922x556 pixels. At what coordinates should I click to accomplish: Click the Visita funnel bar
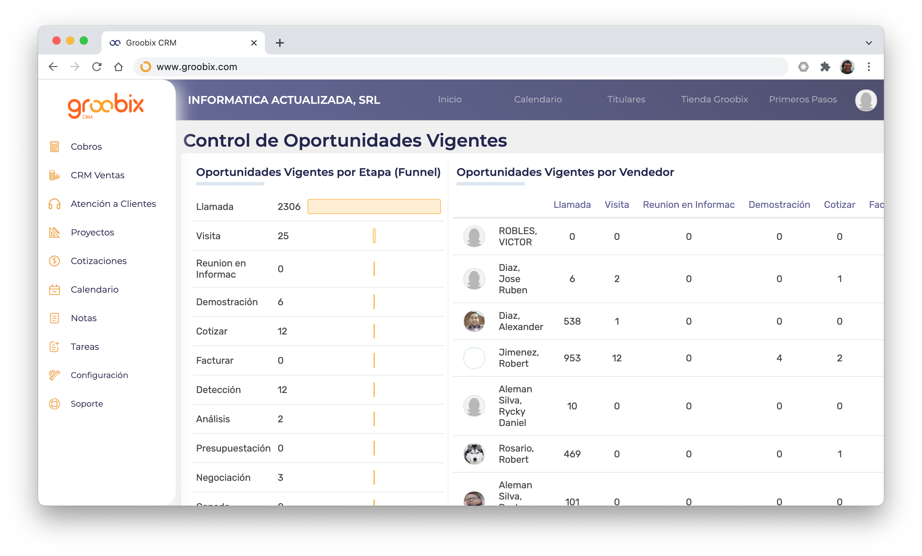pyautogui.click(x=374, y=236)
